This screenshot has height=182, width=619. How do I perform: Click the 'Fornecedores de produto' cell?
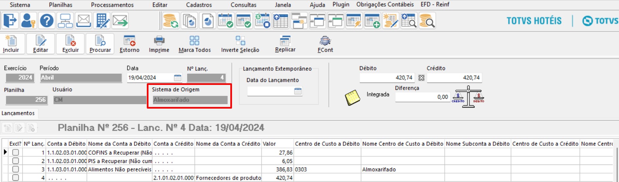coord(228,178)
